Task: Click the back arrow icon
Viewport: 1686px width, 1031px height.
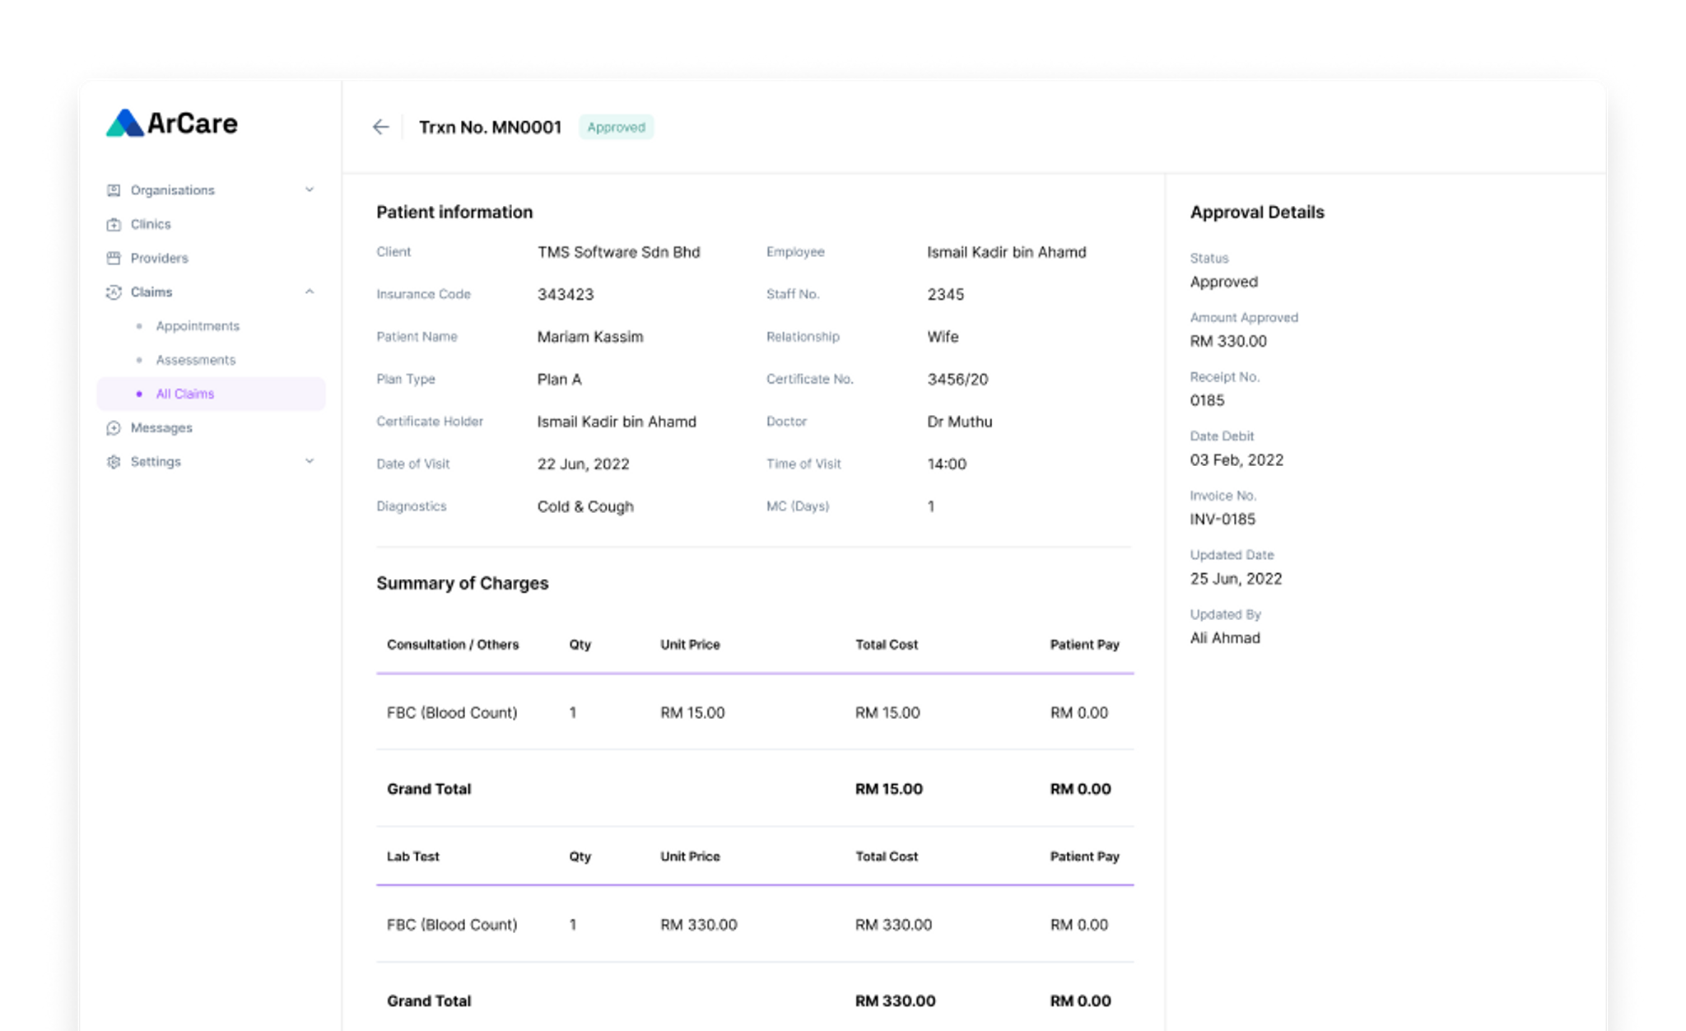Action: tap(380, 127)
